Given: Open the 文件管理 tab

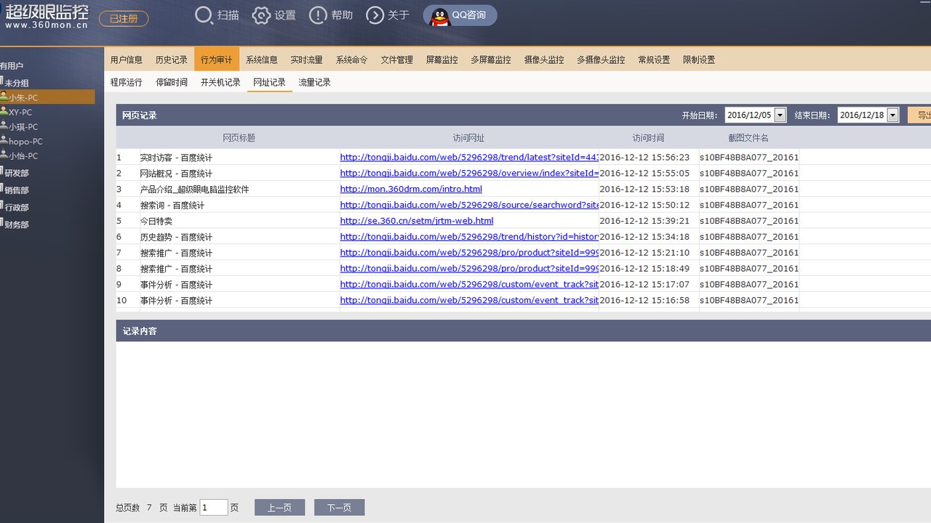Looking at the screenshot, I should pyautogui.click(x=397, y=60).
